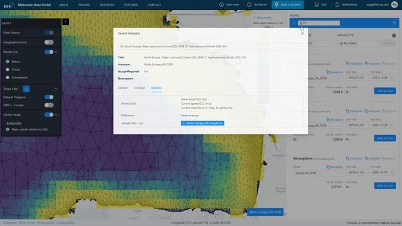The width and height of the screenshot is (402, 226).
Task: Select Atmosphere model grid radio
Action: (8, 77)
